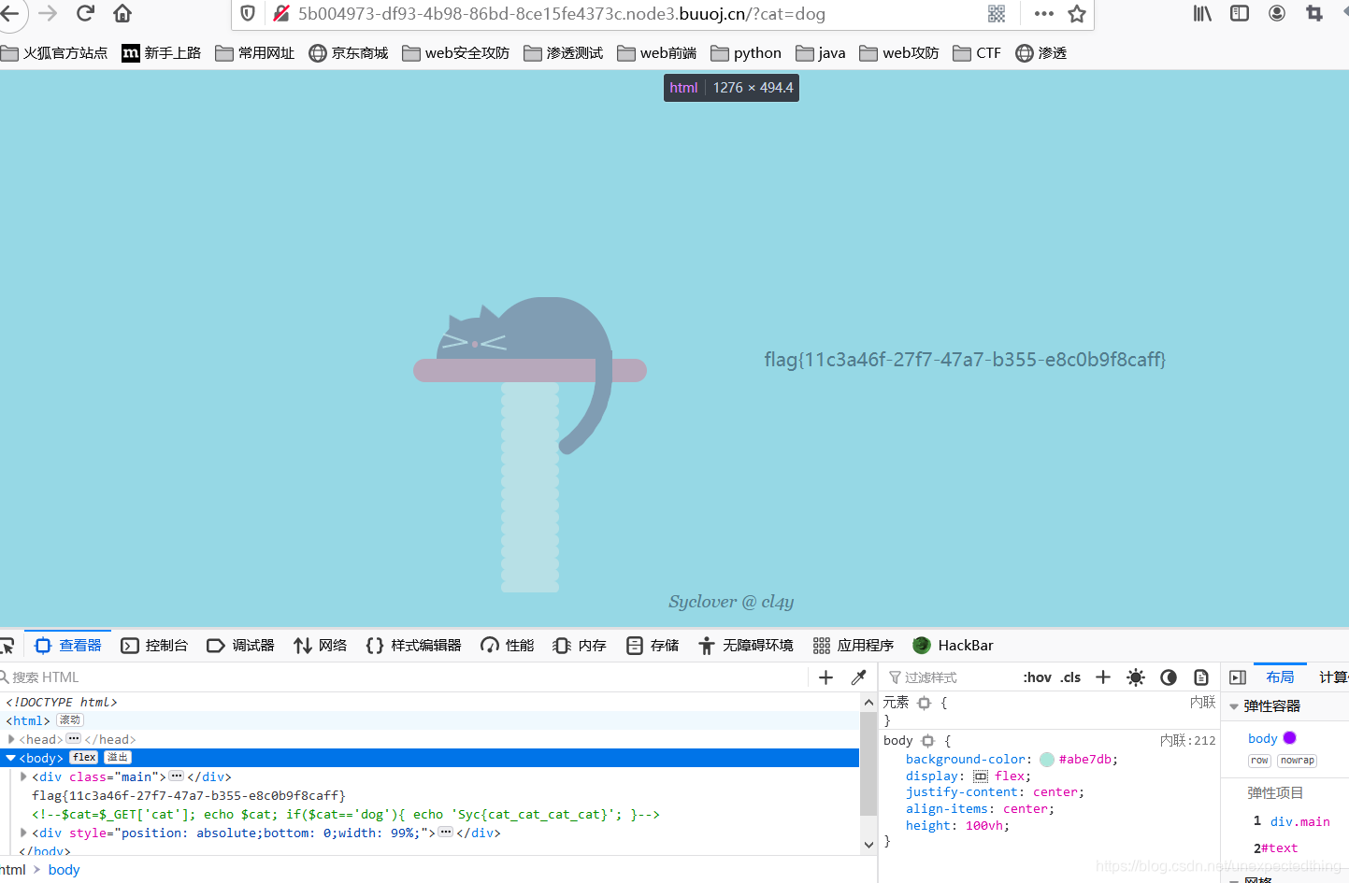Open the Storage tab
Viewport: 1349px width, 883px height.
click(653, 646)
